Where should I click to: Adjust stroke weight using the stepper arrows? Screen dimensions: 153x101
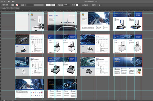[x=26, y=5]
